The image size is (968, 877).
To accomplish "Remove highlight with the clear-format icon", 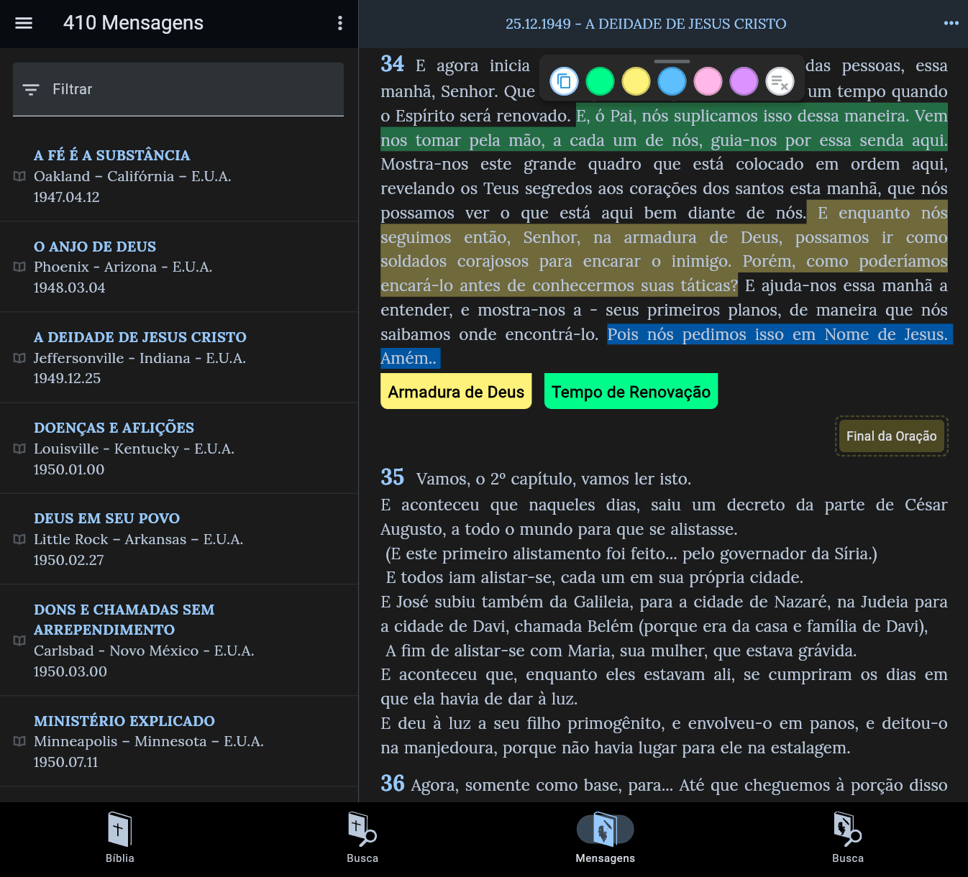I will [x=780, y=81].
